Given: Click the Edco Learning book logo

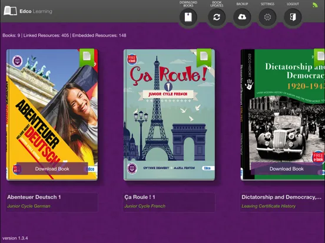Looking at the screenshot, I should 10,11.
